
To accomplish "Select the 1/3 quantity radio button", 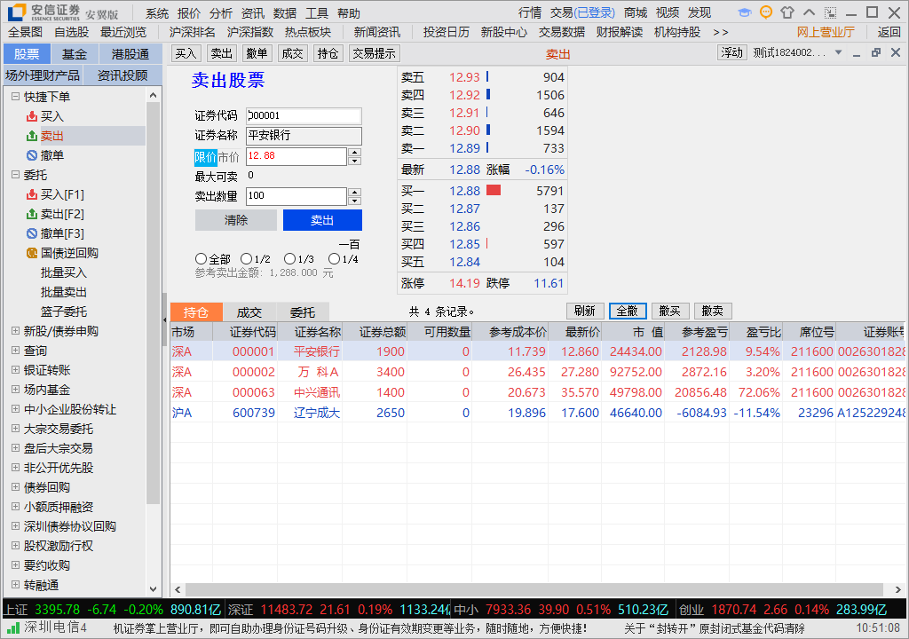I will (290, 258).
